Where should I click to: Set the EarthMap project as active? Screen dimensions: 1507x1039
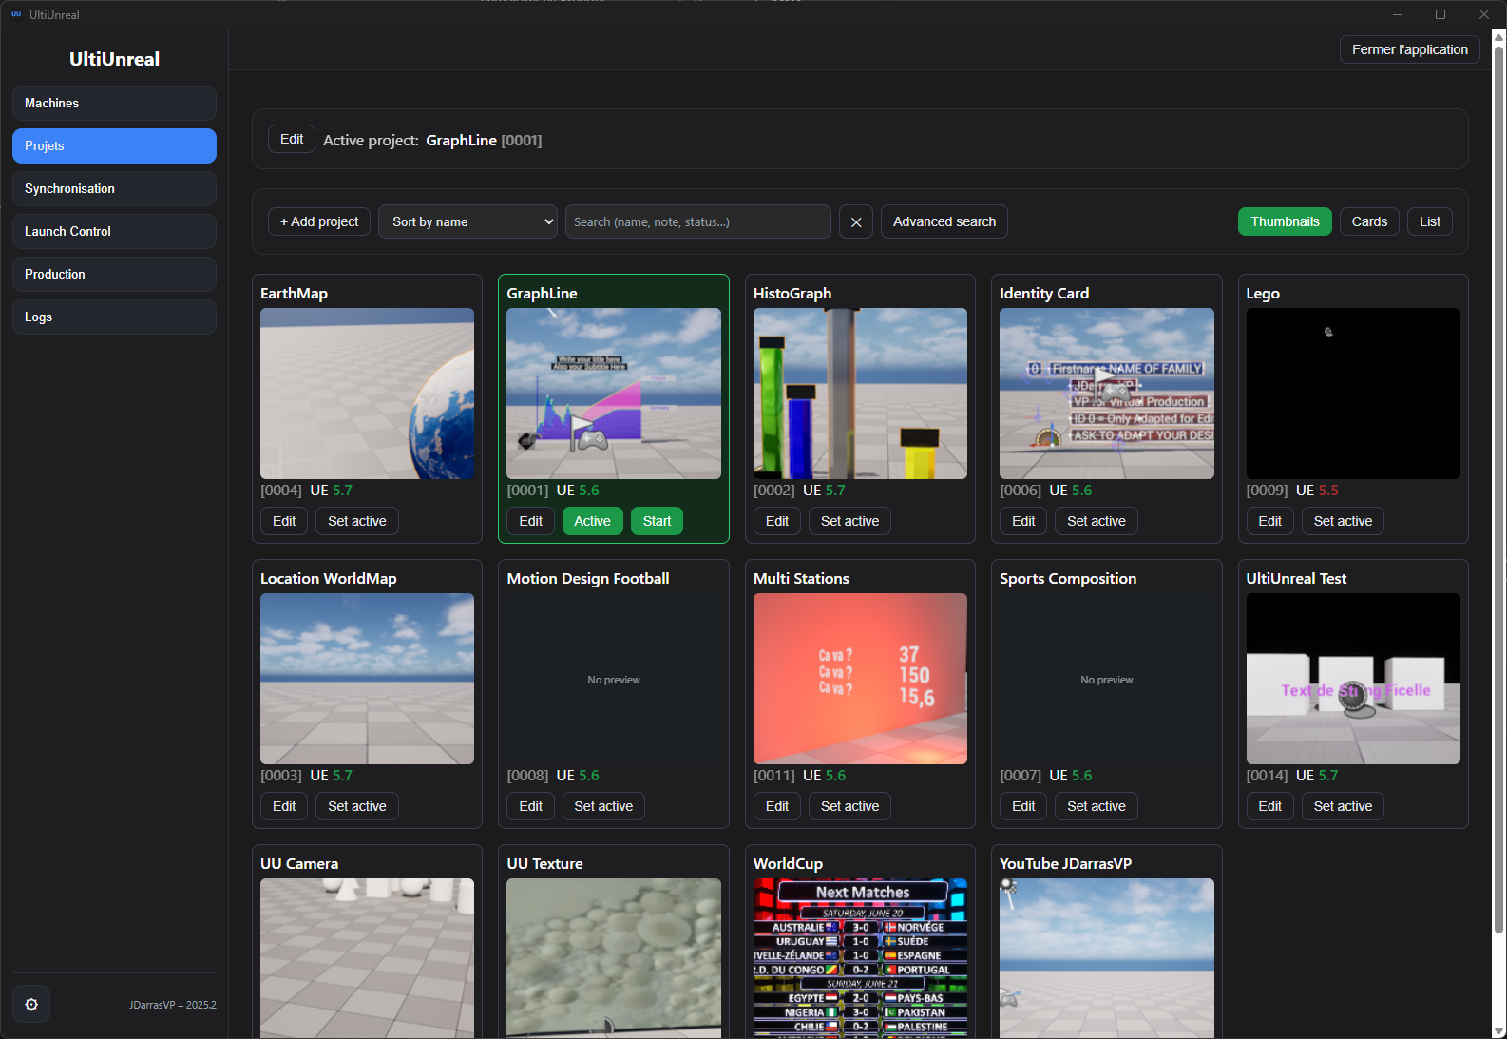click(356, 521)
